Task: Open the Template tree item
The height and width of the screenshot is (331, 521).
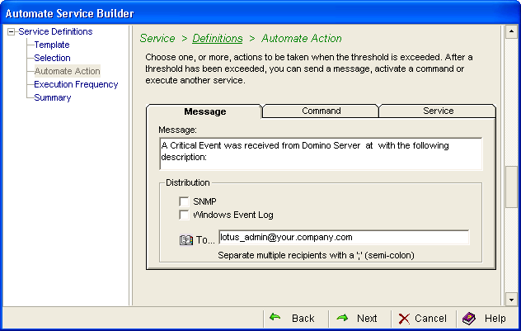Action: tap(52, 45)
